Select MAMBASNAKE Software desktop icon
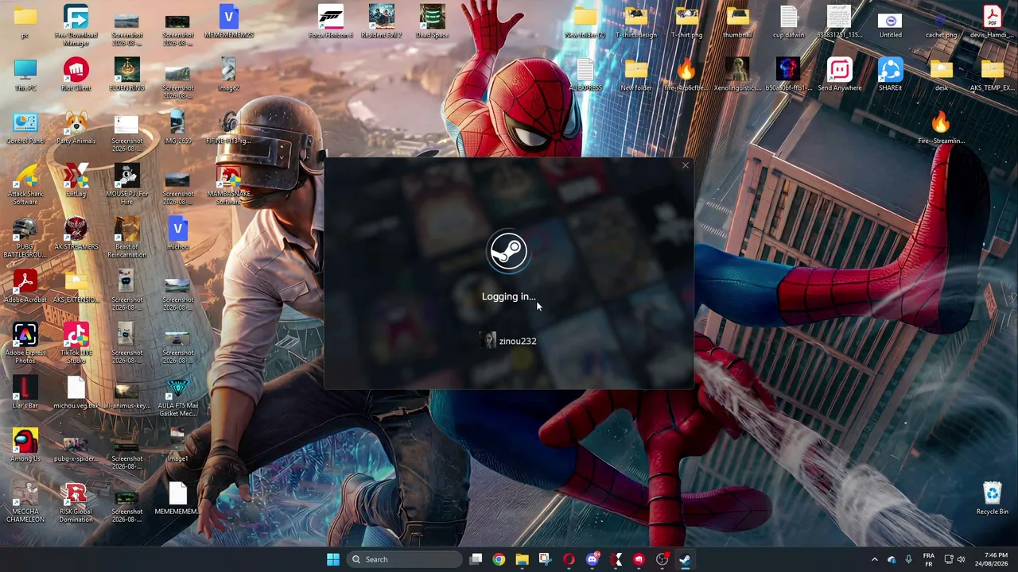The image size is (1018, 572). click(x=228, y=184)
